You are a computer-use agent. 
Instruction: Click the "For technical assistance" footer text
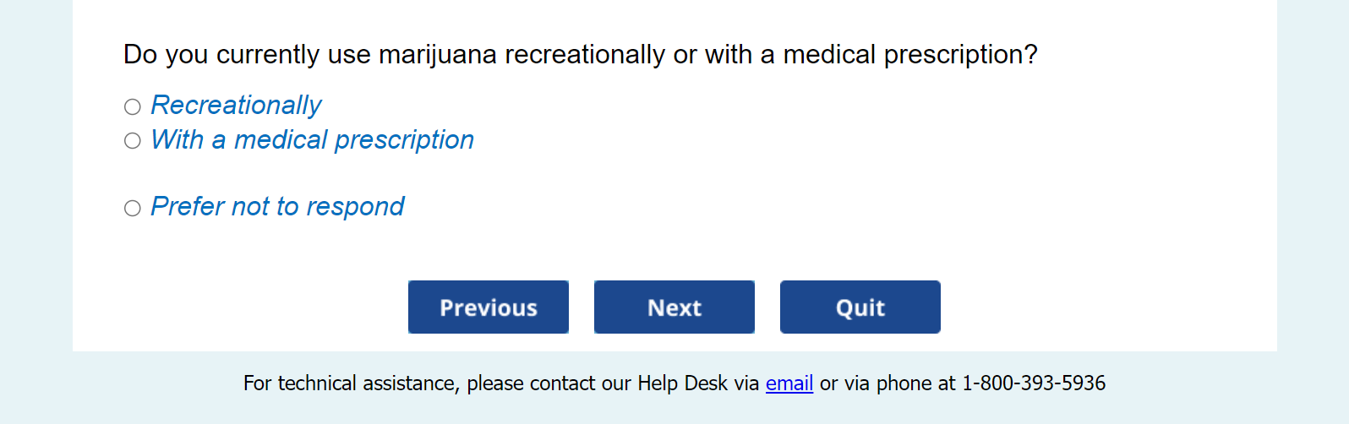pos(350,383)
